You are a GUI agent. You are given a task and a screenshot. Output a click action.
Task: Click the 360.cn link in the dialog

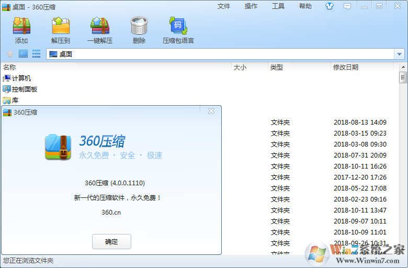111,213
